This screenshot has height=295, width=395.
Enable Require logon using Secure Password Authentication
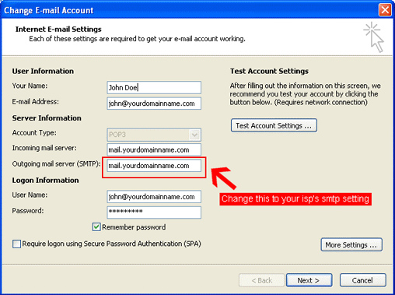click(x=16, y=244)
